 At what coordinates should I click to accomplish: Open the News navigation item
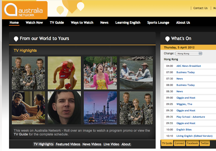(x=104, y=23)
